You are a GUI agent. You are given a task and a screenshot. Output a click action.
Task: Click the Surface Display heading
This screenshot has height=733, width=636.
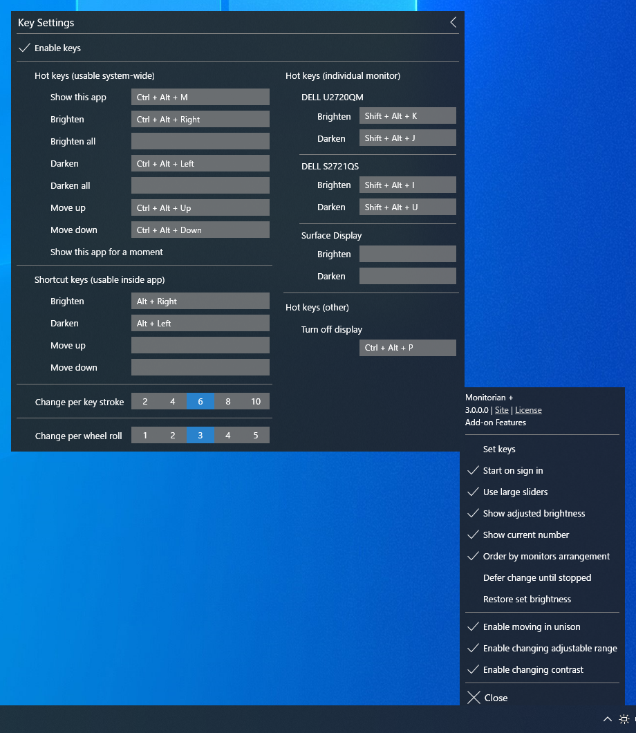point(331,236)
